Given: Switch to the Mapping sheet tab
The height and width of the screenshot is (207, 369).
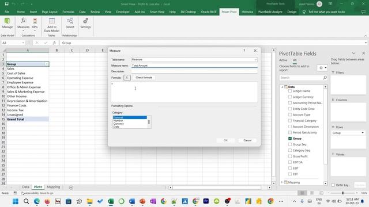Looking at the screenshot, I should (53, 187).
